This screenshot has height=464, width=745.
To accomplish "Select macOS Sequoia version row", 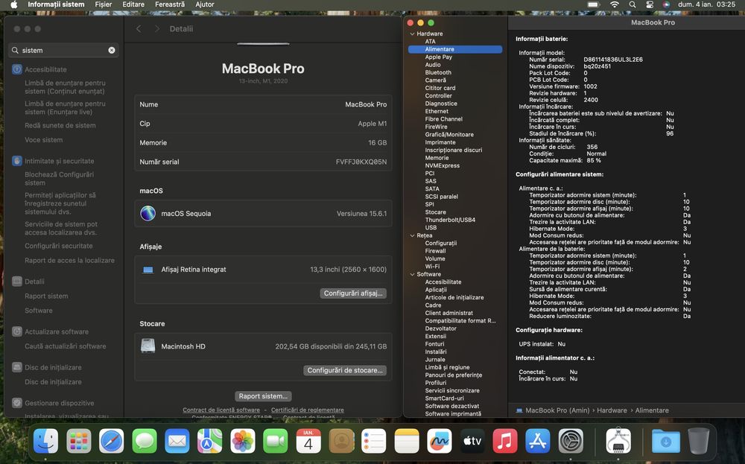I will (x=263, y=214).
